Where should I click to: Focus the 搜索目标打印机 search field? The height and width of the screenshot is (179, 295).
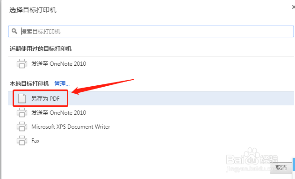point(151,32)
